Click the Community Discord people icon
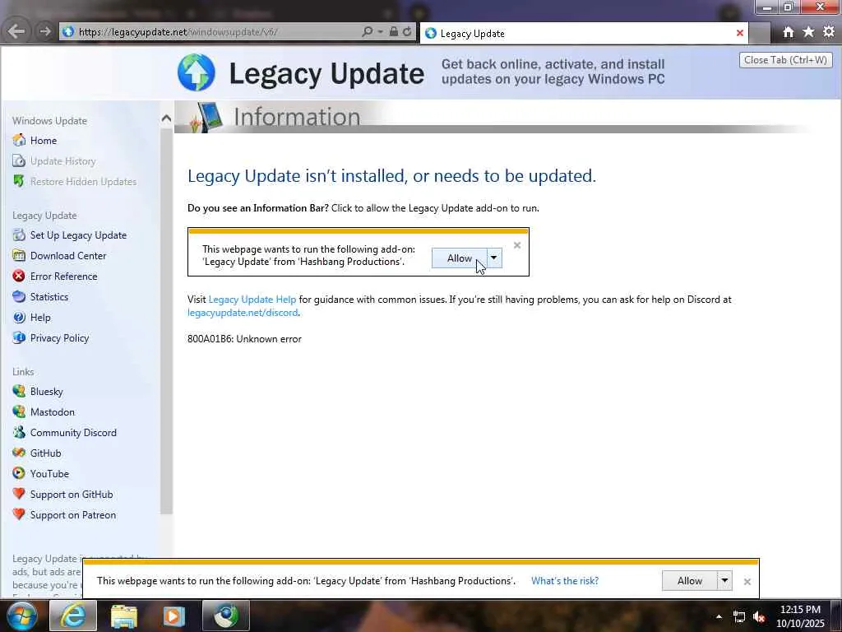Image resolution: width=842 pixels, height=632 pixels. 19,432
